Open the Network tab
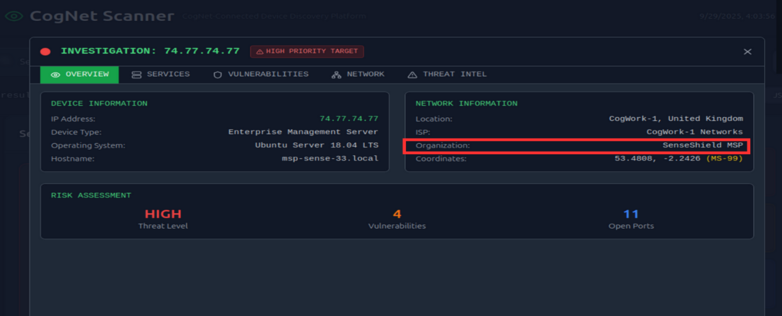Image resolution: width=782 pixels, height=316 pixels. 358,74
